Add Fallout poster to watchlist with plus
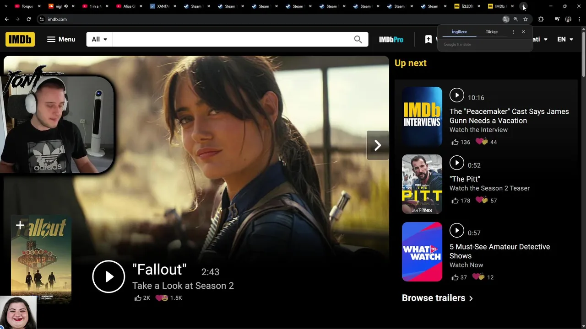Viewport: 586px width, 329px height. click(x=20, y=225)
